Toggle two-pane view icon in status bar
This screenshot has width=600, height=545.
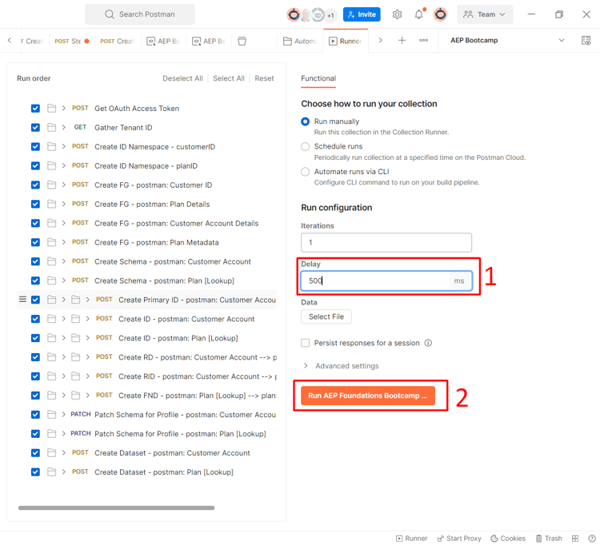(574, 538)
